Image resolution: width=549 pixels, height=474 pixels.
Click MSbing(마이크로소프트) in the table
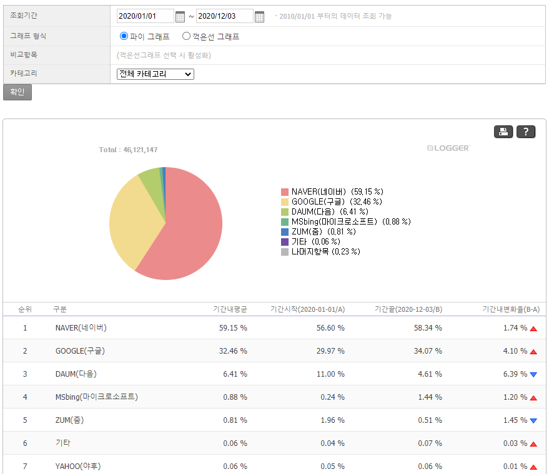pos(97,397)
